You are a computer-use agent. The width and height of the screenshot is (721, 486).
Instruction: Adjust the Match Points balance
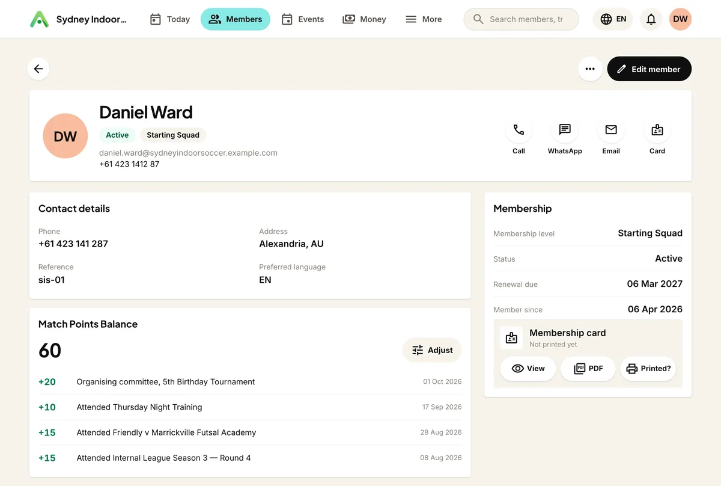[x=432, y=350]
